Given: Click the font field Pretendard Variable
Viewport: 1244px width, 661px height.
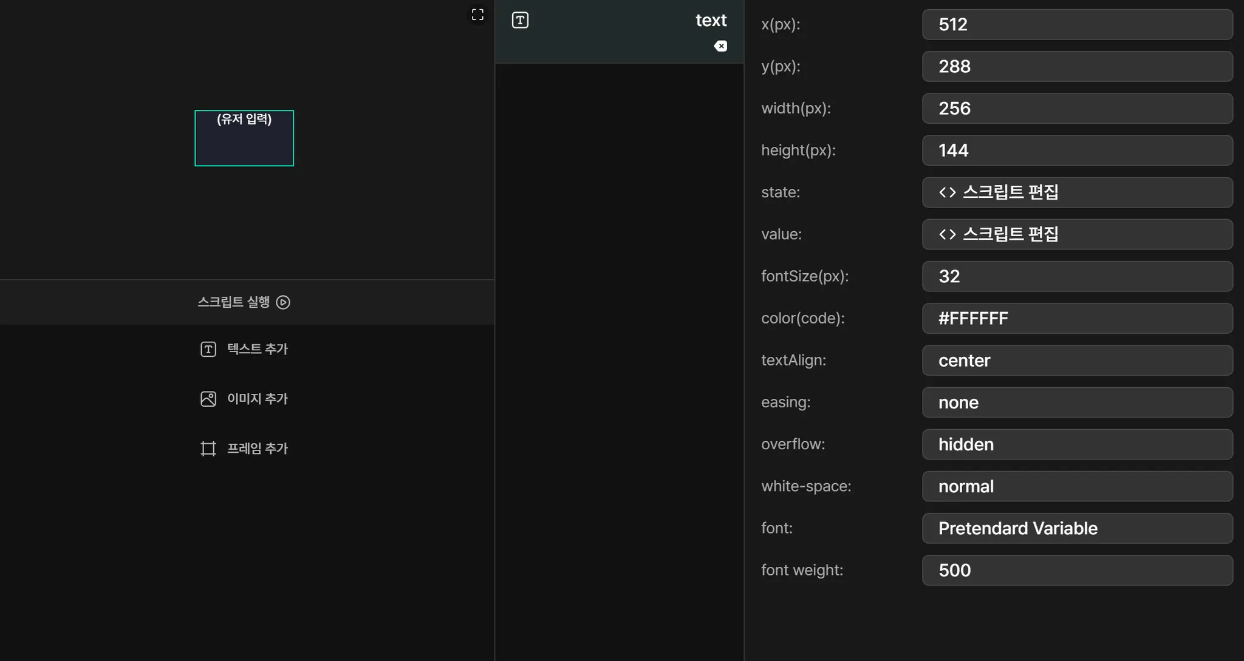Looking at the screenshot, I should pos(1076,528).
